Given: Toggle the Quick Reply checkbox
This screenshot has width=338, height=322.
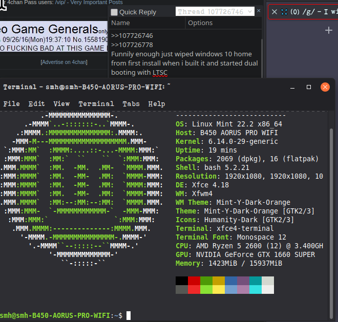Looking at the screenshot, I should (114, 12).
